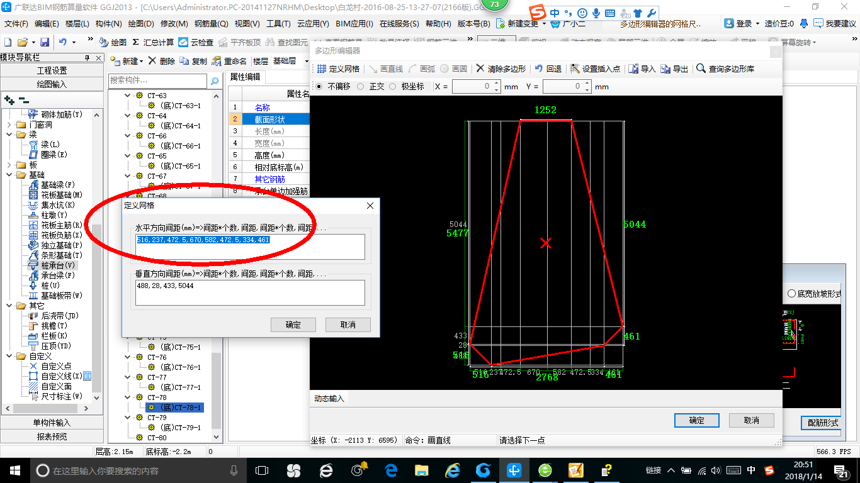Viewport: 860px width, 483px height.
Task: Select the 极坐标 radio option
Action: (393, 86)
